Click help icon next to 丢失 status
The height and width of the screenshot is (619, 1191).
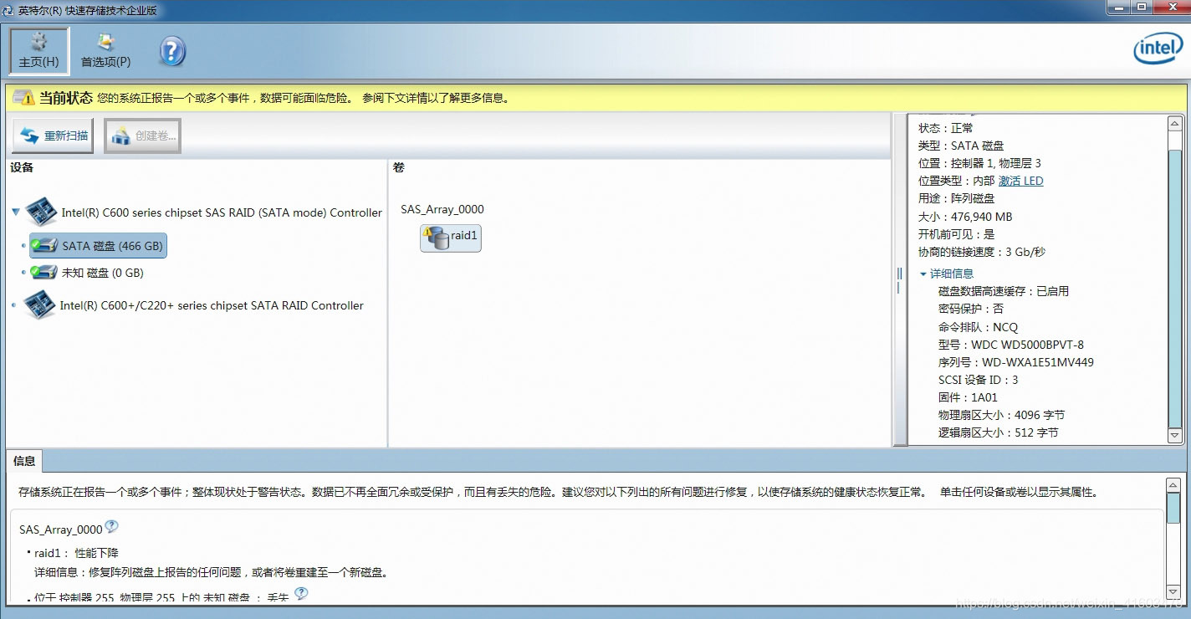[301, 594]
